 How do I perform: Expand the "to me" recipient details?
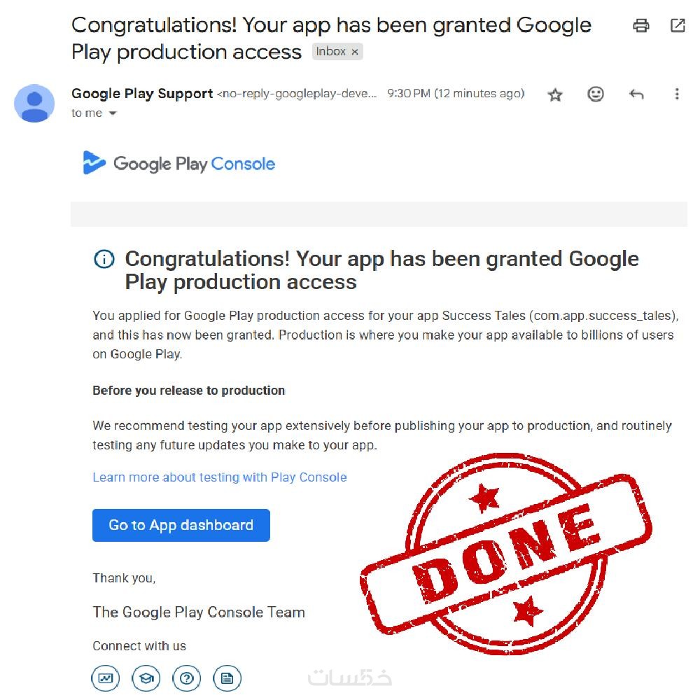click(x=112, y=113)
